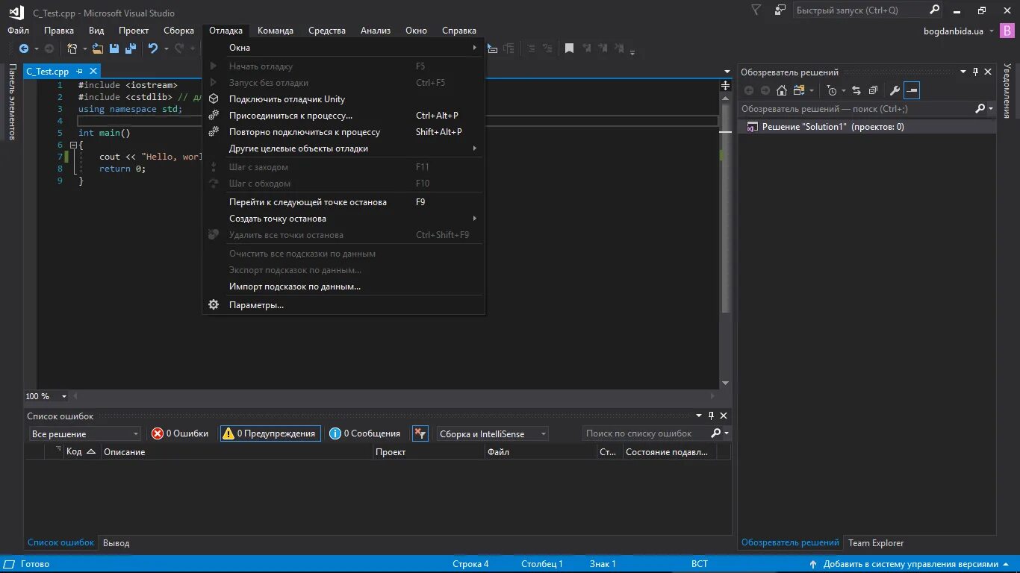The image size is (1020, 573).
Task: Click the bookmark icon in the toolbar
Action: (x=569, y=48)
